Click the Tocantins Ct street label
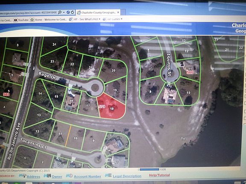Image resolution: width=246 pixels, height=184 pixels. [33, 143]
